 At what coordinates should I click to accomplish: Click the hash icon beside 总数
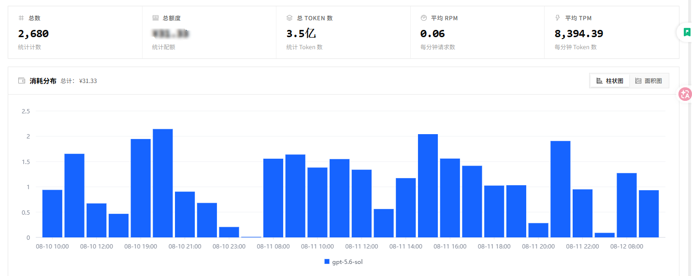pyautogui.click(x=21, y=18)
